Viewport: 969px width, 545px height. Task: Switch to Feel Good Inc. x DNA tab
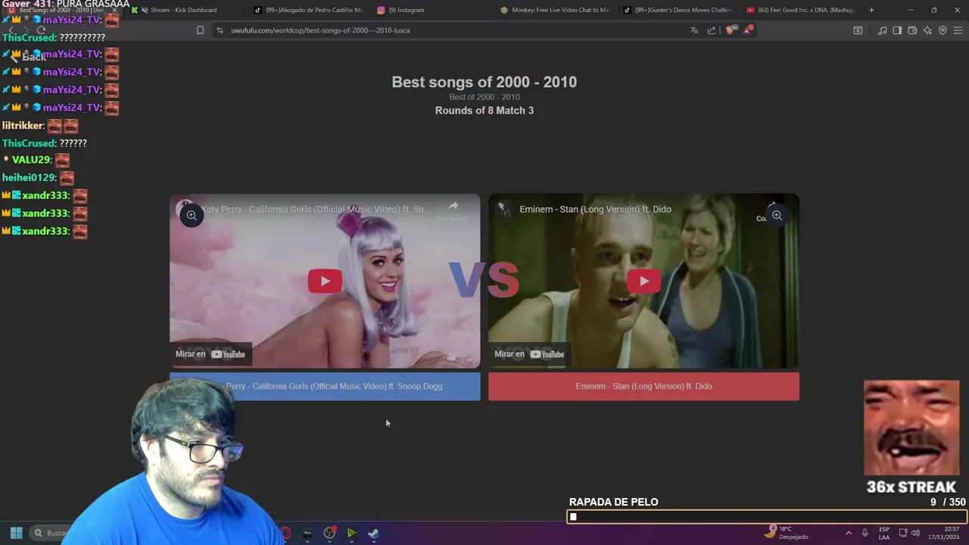click(x=801, y=10)
